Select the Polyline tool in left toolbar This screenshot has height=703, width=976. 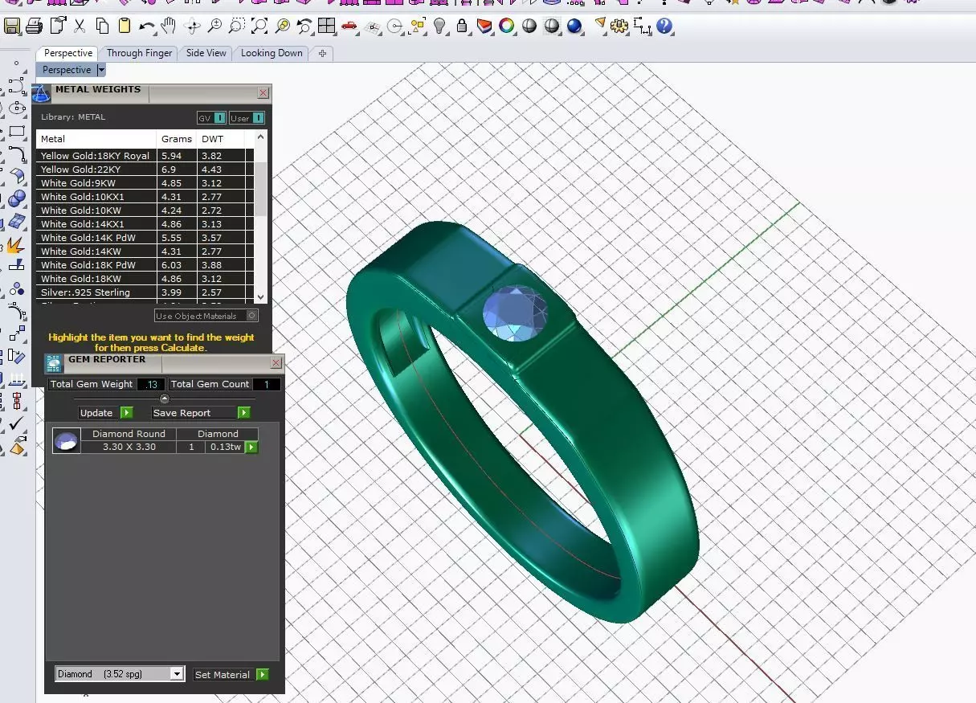16,84
